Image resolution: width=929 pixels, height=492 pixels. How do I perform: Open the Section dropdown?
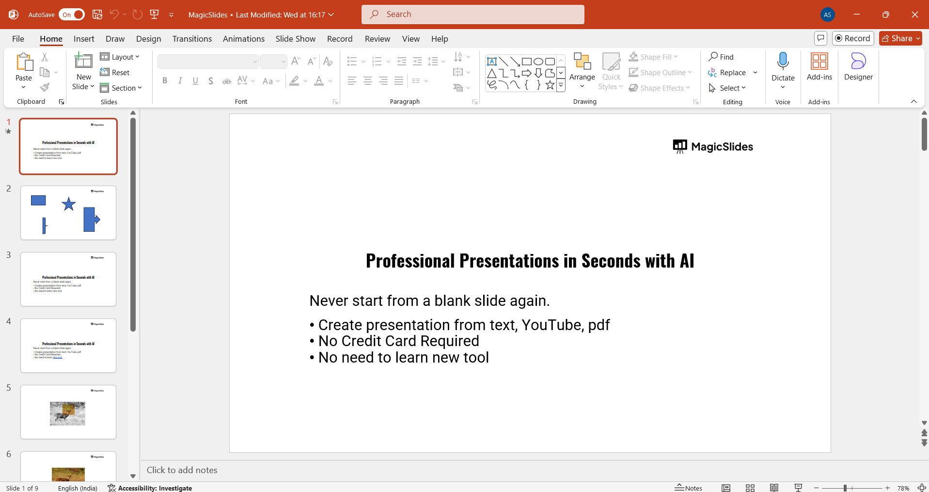[x=121, y=88]
